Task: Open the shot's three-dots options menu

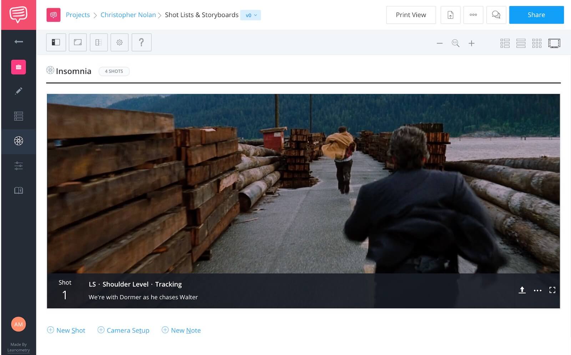Action: point(537,290)
